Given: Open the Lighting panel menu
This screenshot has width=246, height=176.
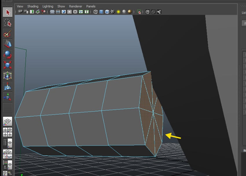Looking at the screenshot, I should (x=48, y=6).
